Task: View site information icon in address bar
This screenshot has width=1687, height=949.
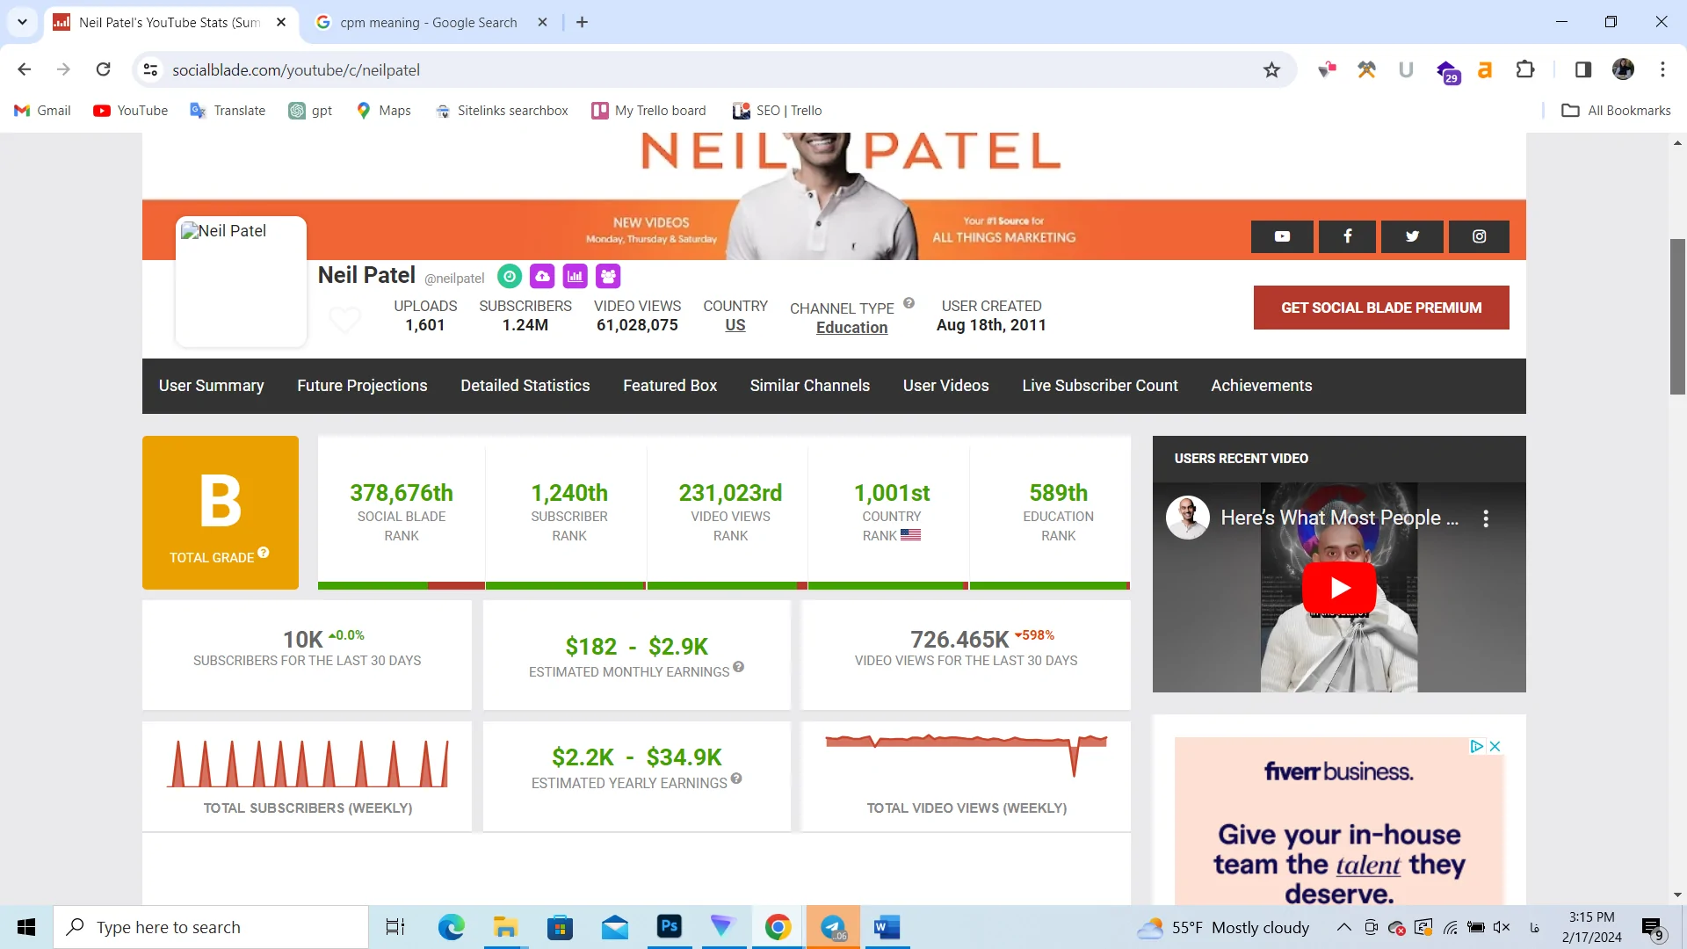Action: pyautogui.click(x=151, y=69)
